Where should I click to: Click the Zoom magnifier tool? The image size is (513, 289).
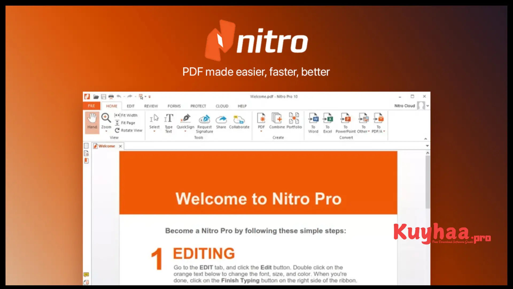(x=106, y=118)
